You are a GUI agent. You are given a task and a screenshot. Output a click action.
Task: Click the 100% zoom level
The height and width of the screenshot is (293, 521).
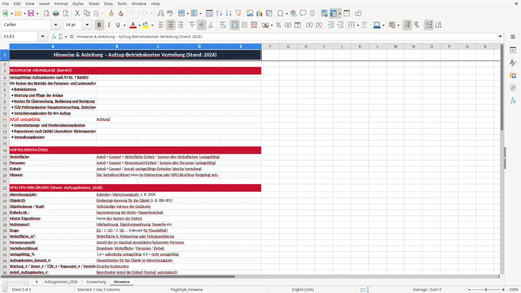514,290
